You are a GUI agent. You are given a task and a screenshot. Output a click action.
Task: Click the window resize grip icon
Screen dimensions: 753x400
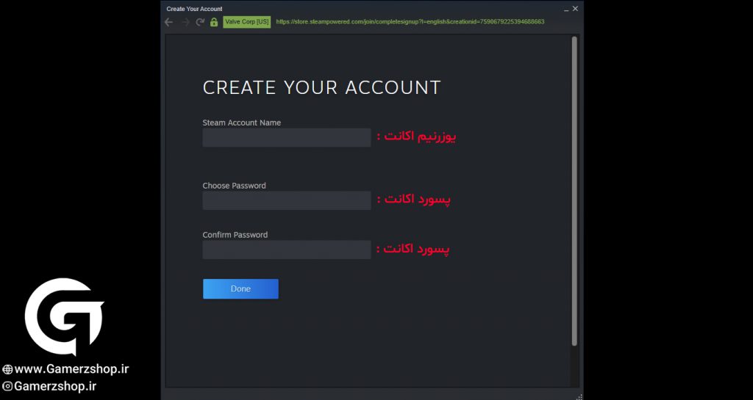click(x=579, y=396)
